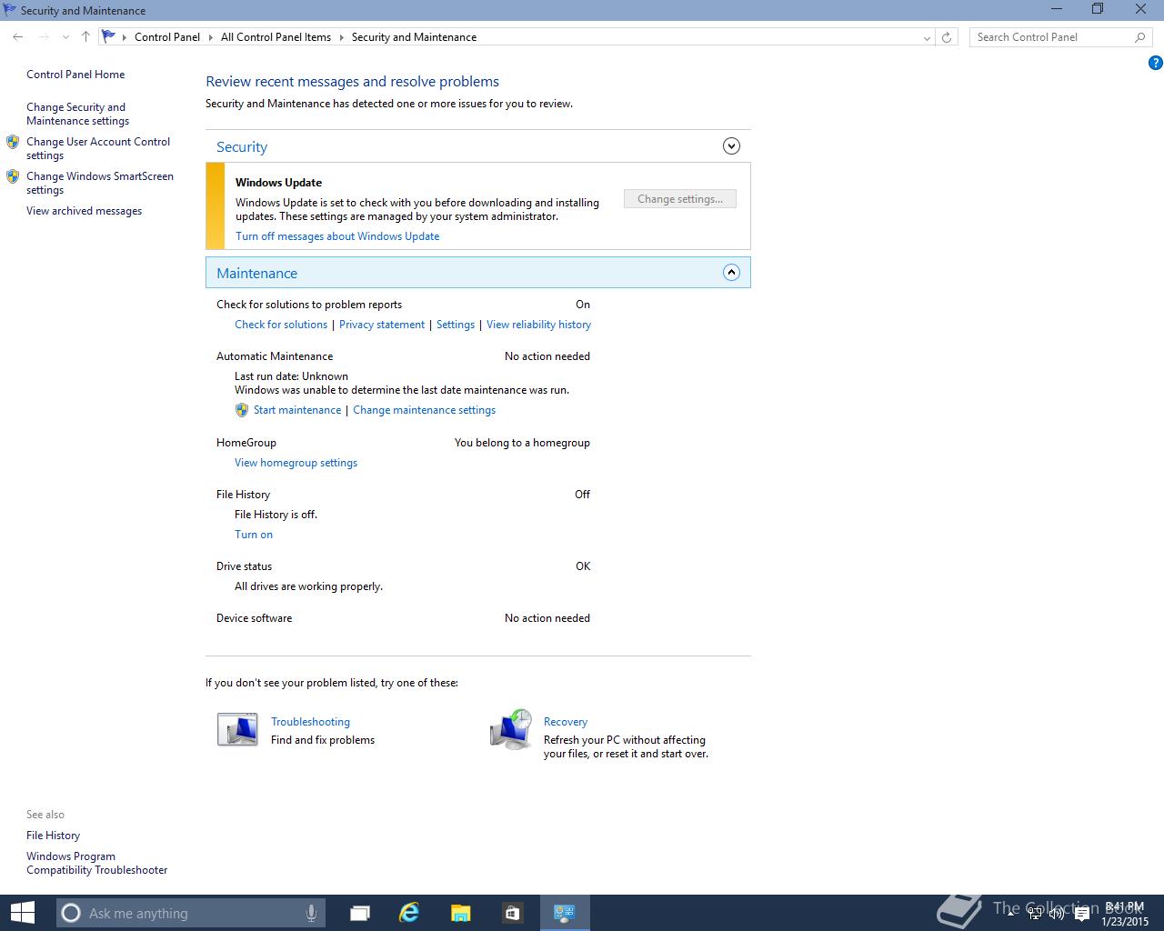This screenshot has height=931, width=1164.
Task: Open the Action Center notifications icon
Action: point(1081,915)
